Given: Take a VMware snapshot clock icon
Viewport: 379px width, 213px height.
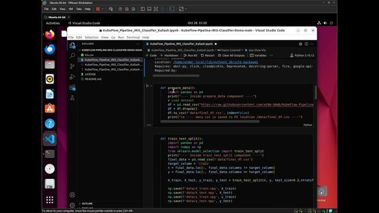Looking at the screenshot, I should pyautogui.click(x=120, y=9).
